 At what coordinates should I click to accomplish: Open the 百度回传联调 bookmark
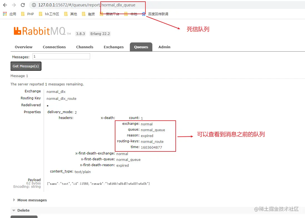pos(155,14)
